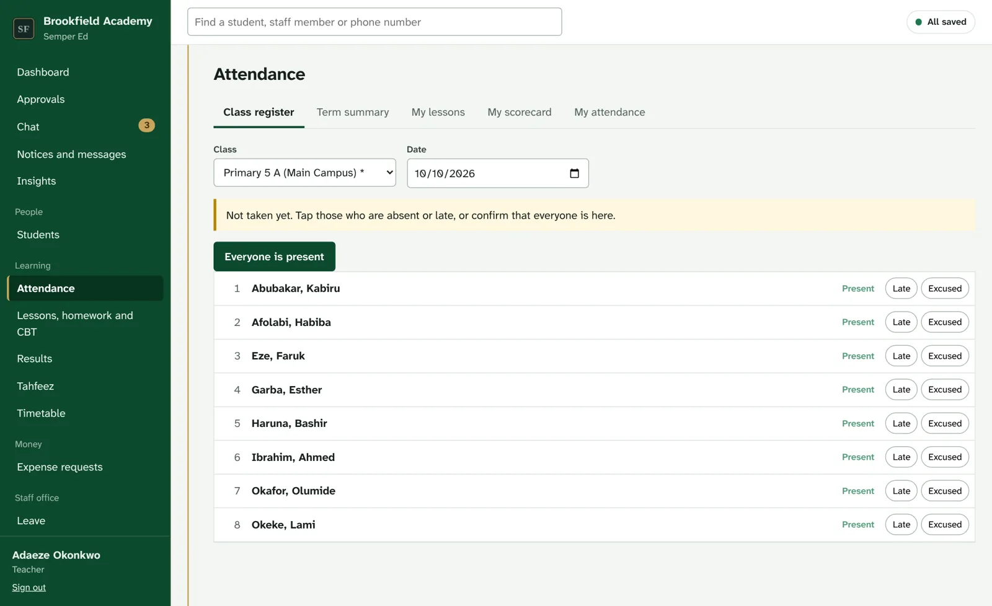Open Tahfeez in the sidebar

point(85,386)
